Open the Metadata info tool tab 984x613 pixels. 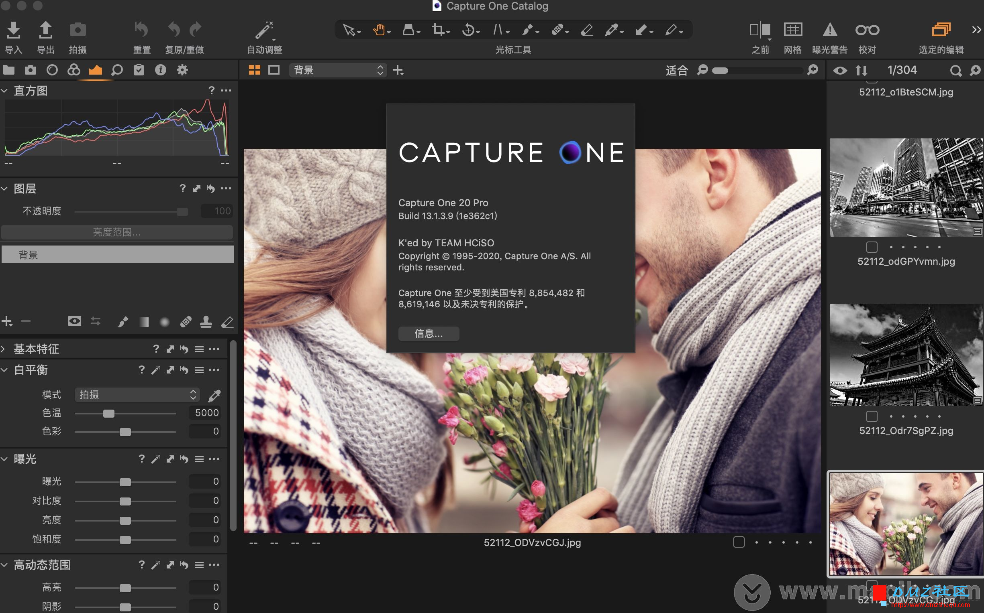pyautogui.click(x=161, y=70)
